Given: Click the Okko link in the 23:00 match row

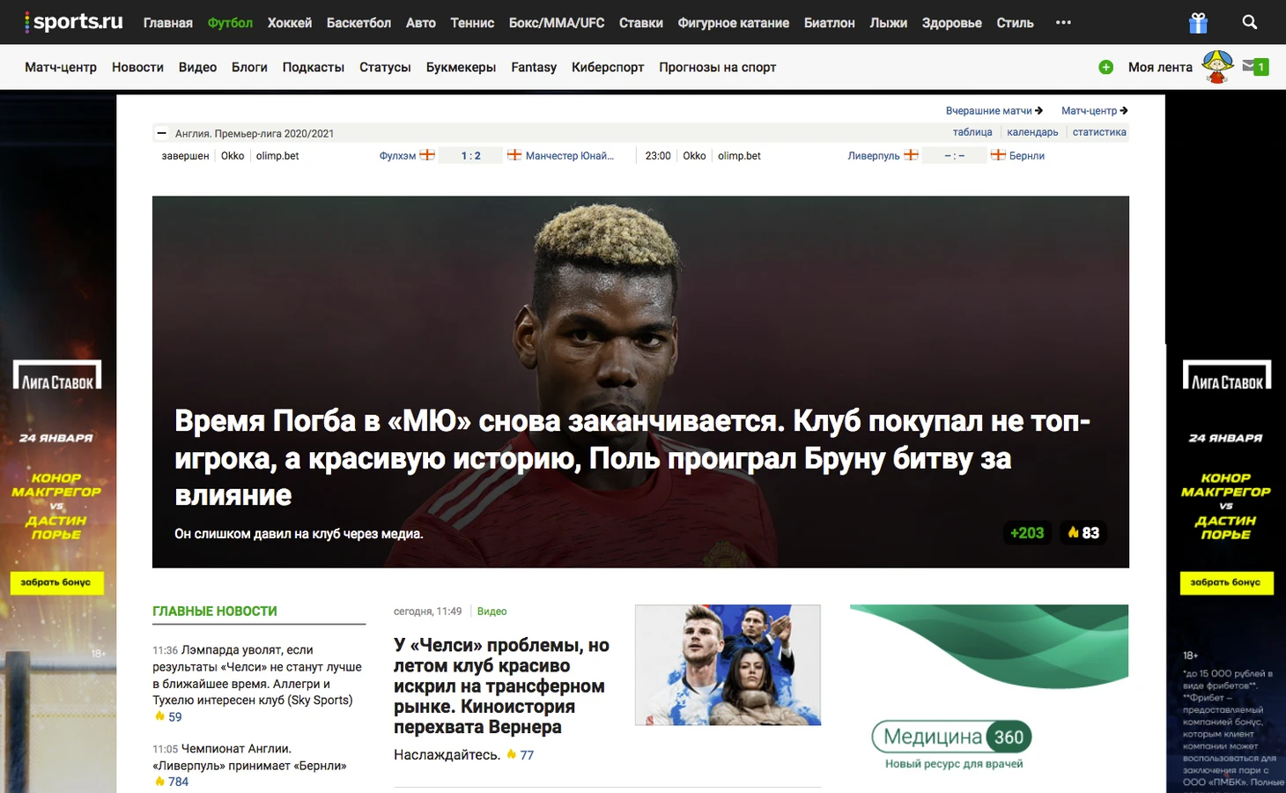Looking at the screenshot, I should click(694, 156).
